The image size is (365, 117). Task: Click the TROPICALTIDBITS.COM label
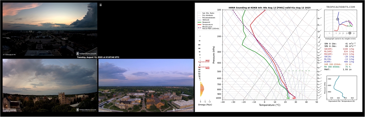tap(341, 7)
